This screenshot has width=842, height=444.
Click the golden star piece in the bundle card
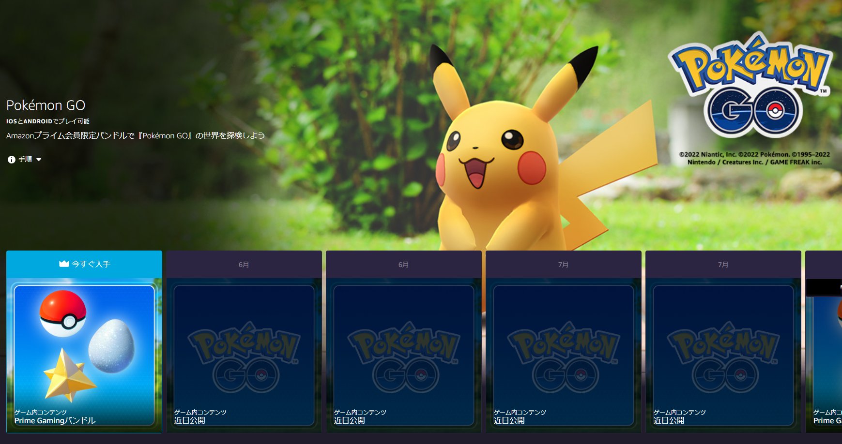69,375
